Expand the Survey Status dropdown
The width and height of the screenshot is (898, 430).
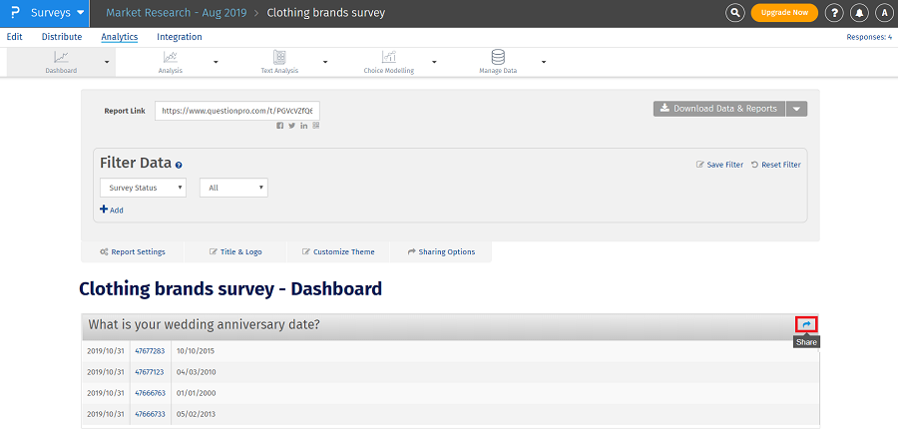143,188
